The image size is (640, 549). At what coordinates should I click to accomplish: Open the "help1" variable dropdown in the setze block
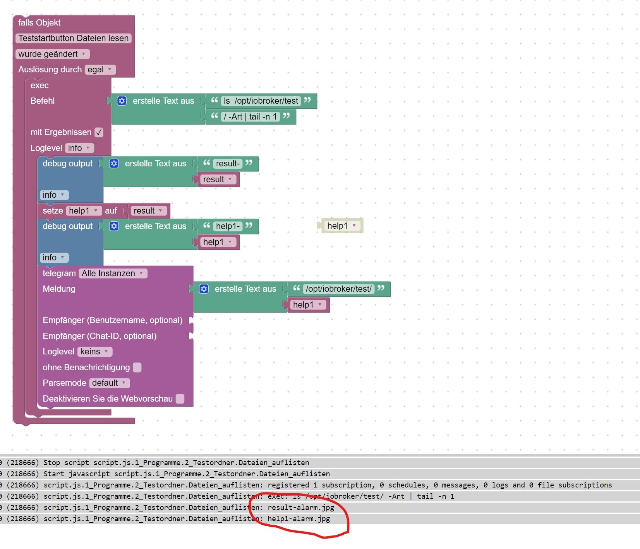pos(84,211)
